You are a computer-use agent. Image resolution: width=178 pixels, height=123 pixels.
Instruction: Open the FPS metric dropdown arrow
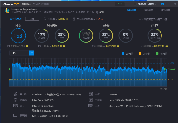(x=32, y=53)
